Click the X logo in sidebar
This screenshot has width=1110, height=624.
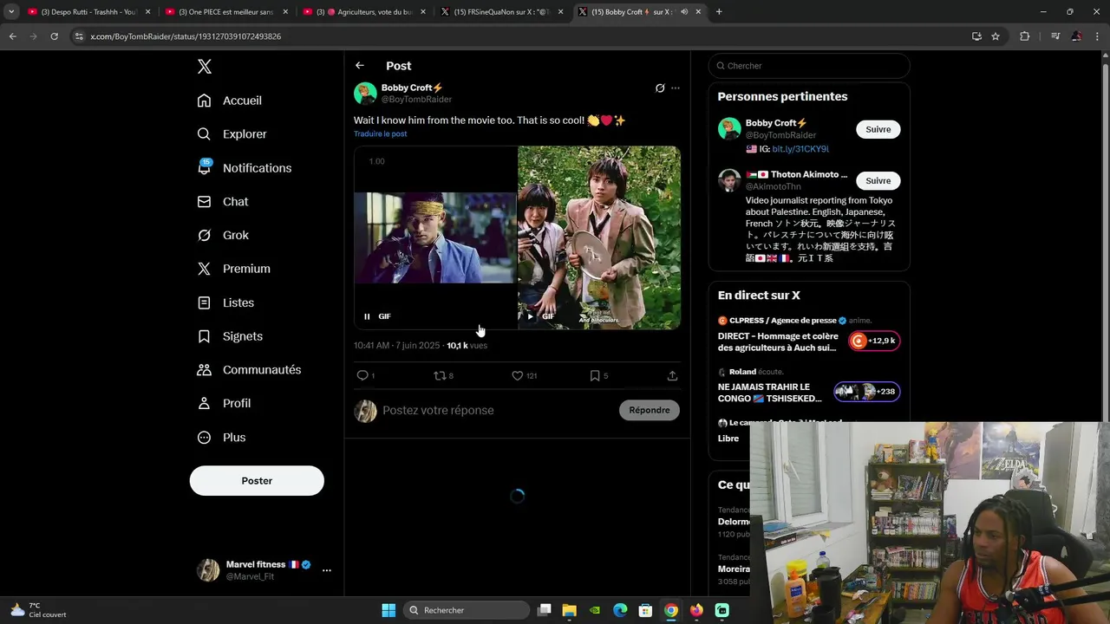click(204, 67)
